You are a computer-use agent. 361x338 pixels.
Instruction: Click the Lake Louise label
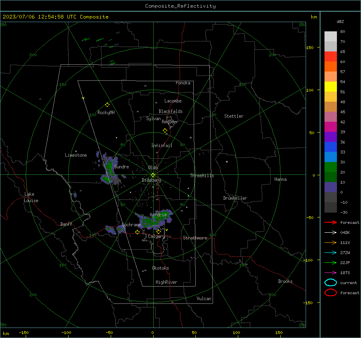click(x=31, y=197)
